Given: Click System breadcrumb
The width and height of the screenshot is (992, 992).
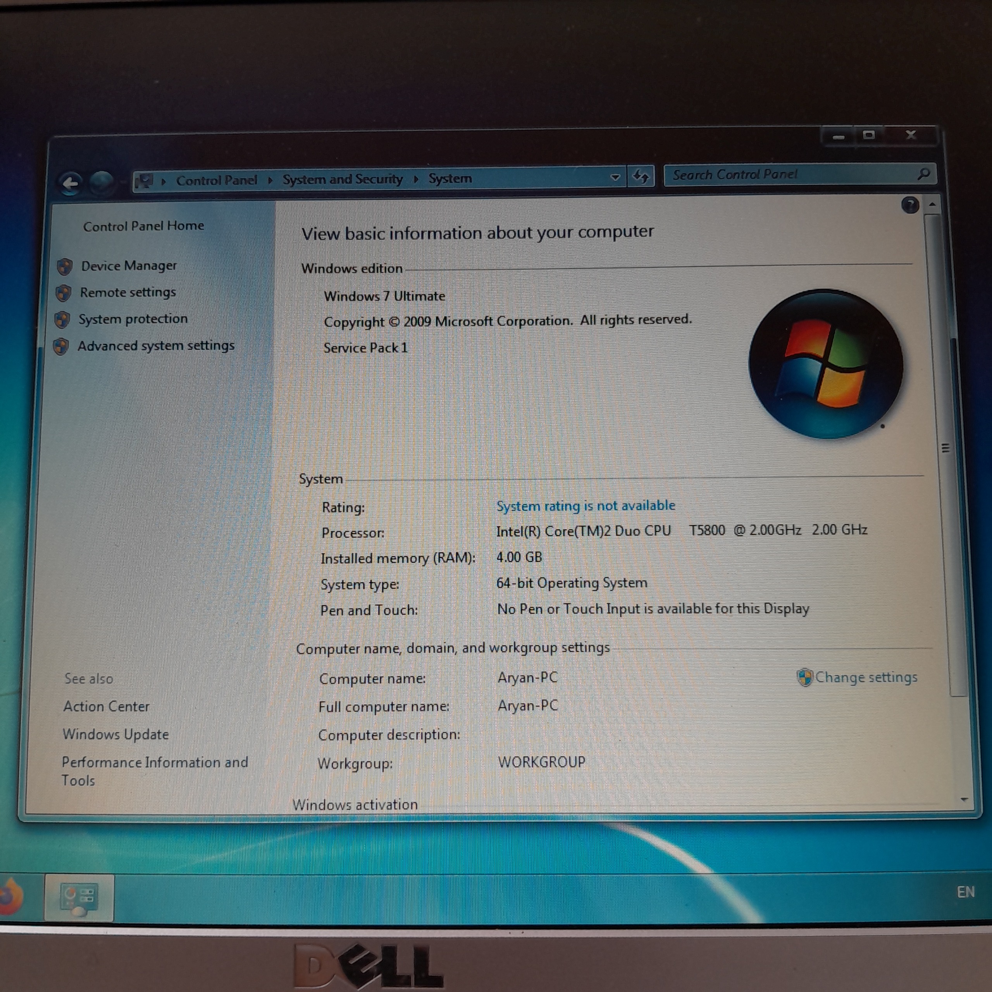Looking at the screenshot, I should (450, 179).
